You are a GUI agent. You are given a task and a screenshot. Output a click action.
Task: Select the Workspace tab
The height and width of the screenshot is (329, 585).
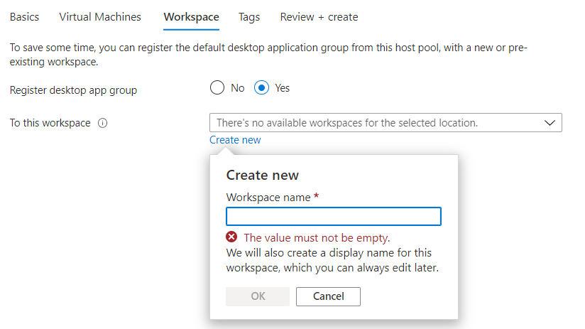[x=191, y=16]
